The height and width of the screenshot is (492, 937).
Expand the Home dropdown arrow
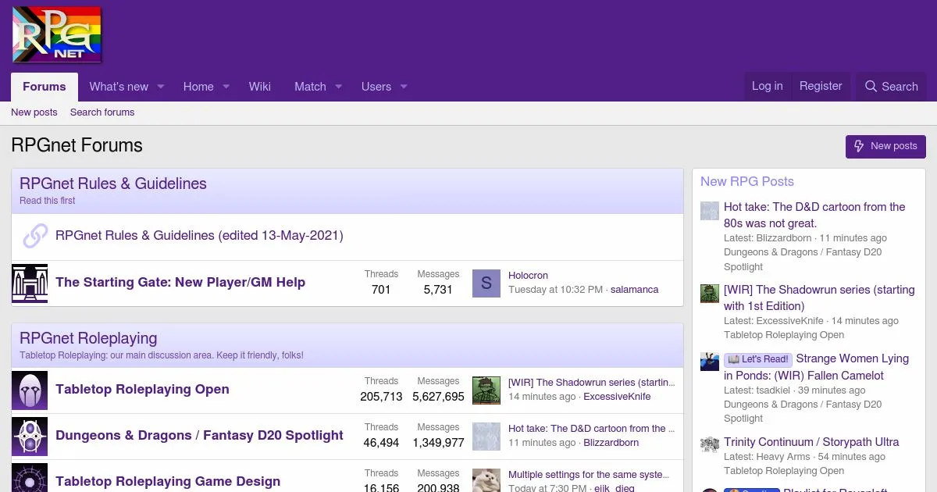click(x=226, y=87)
